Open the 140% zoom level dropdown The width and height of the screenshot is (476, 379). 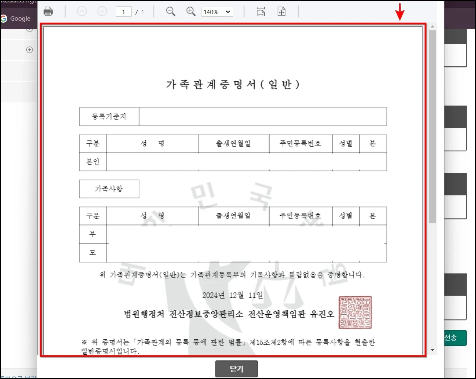coord(217,12)
